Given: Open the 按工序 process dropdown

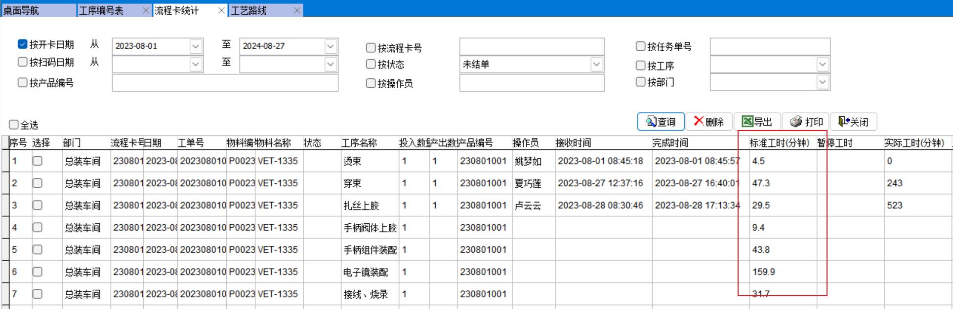Looking at the screenshot, I should pos(822,65).
